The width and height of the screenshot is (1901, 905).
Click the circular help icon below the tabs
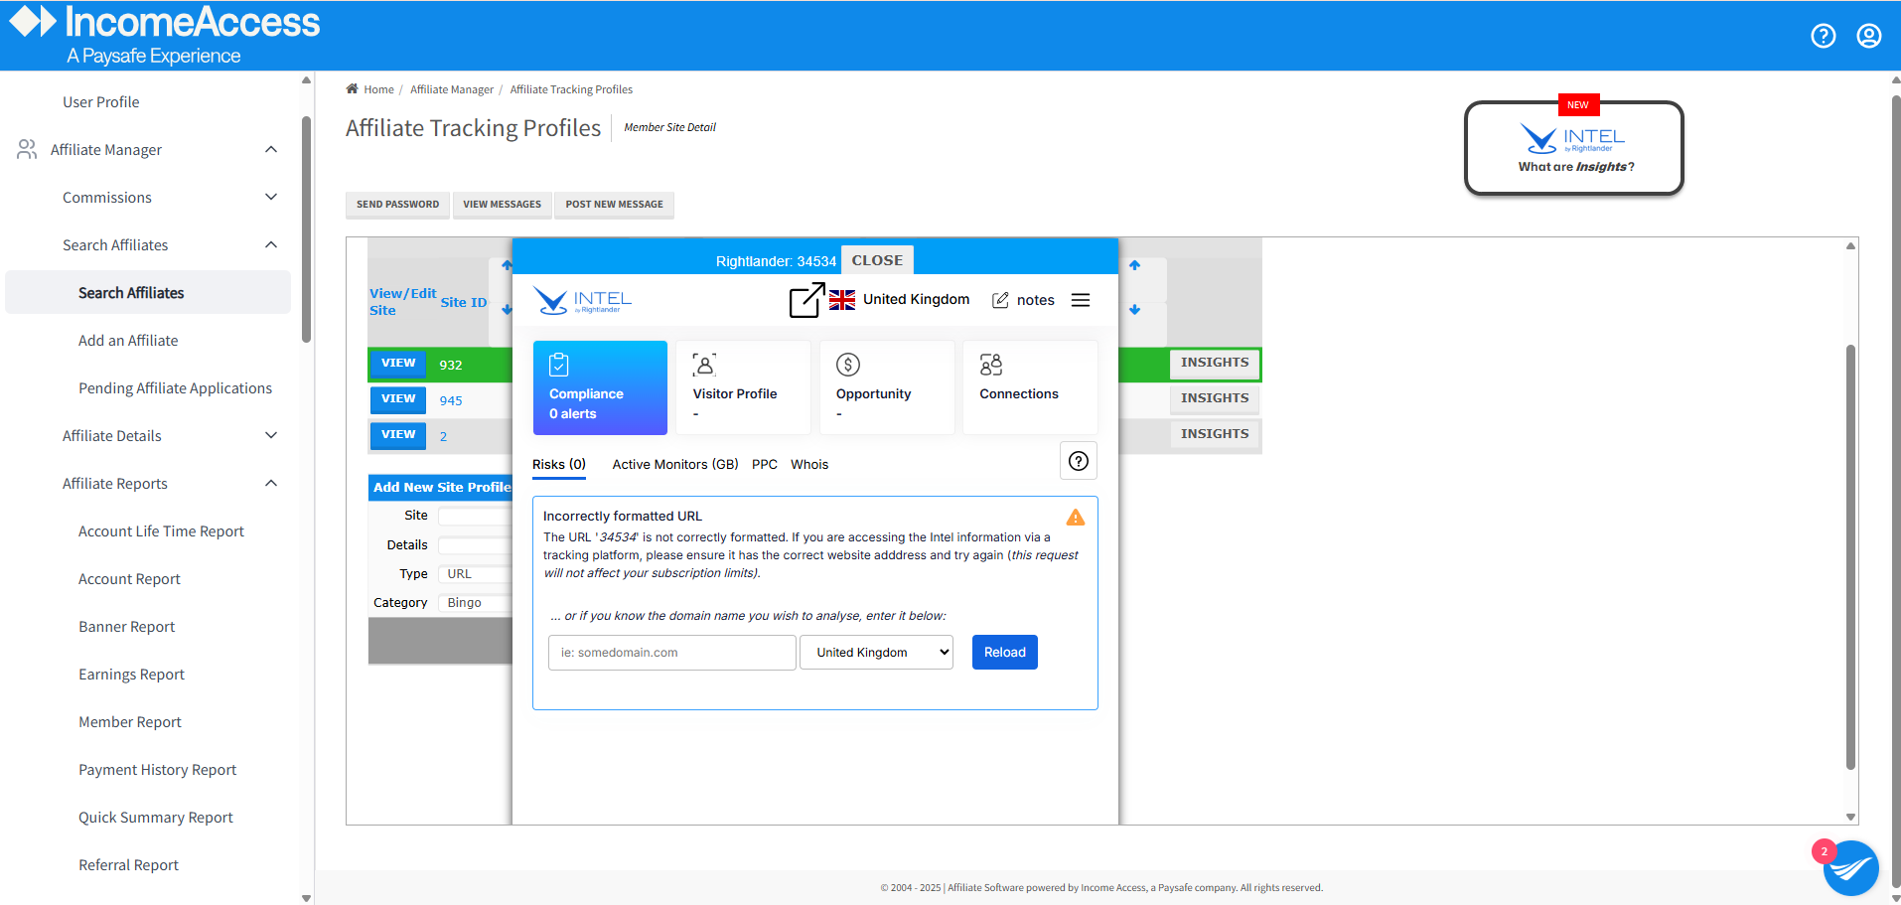point(1078,460)
